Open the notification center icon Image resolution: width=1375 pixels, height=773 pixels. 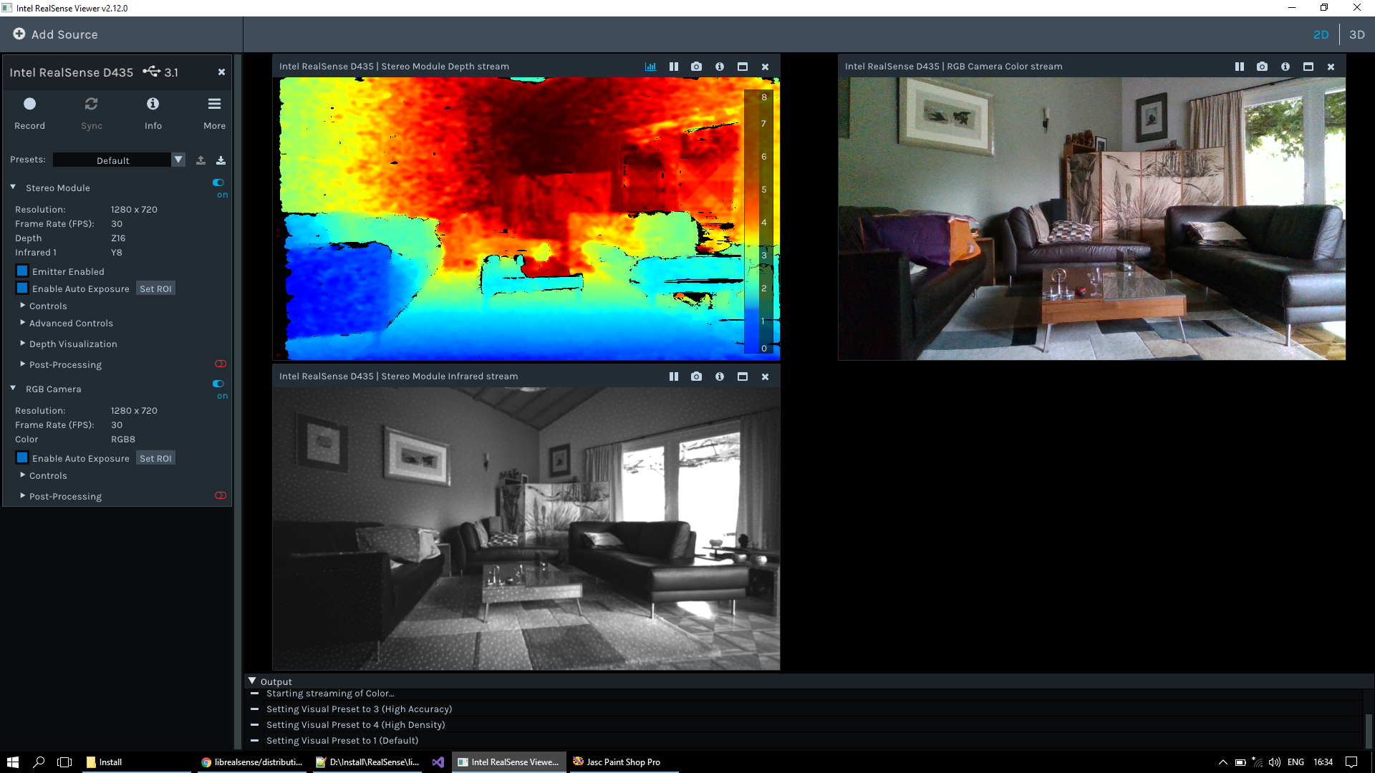point(1351,762)
